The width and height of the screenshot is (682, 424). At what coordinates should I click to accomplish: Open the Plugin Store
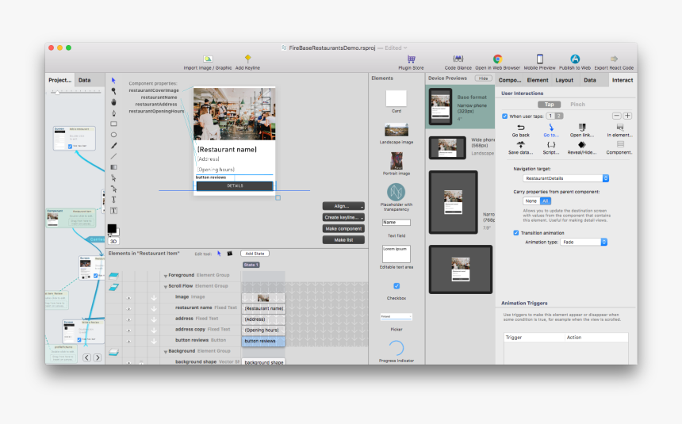pos(411,59)
